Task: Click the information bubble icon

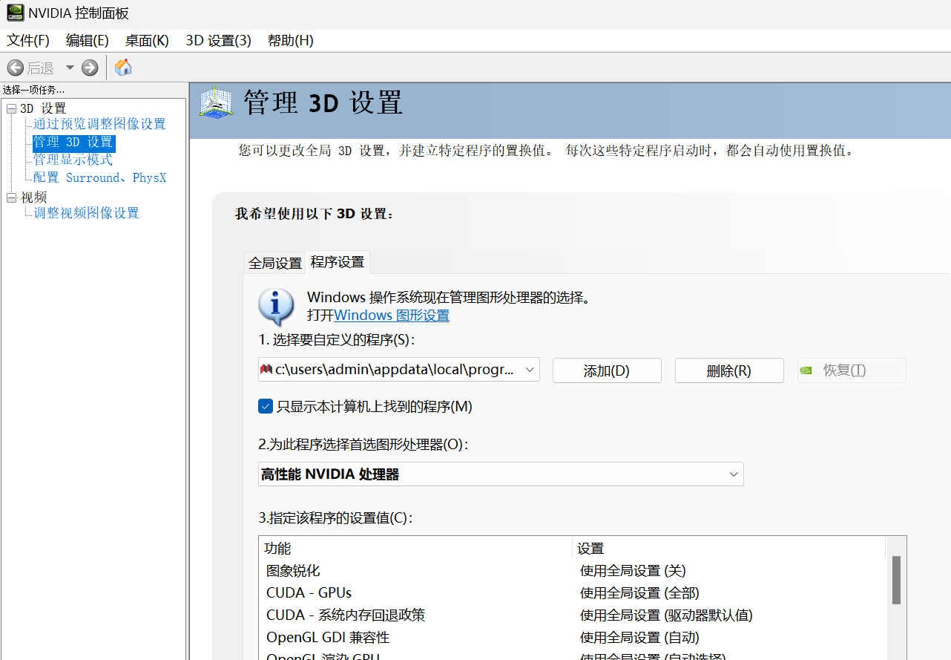Action: click(x=276, y=307)
